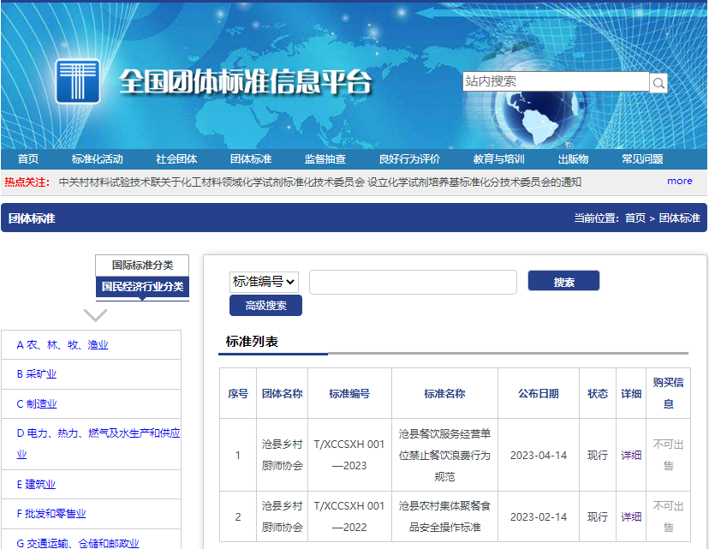Open 出版物 menu item
This screenshot has height=549, width=709.
(573, 159)
